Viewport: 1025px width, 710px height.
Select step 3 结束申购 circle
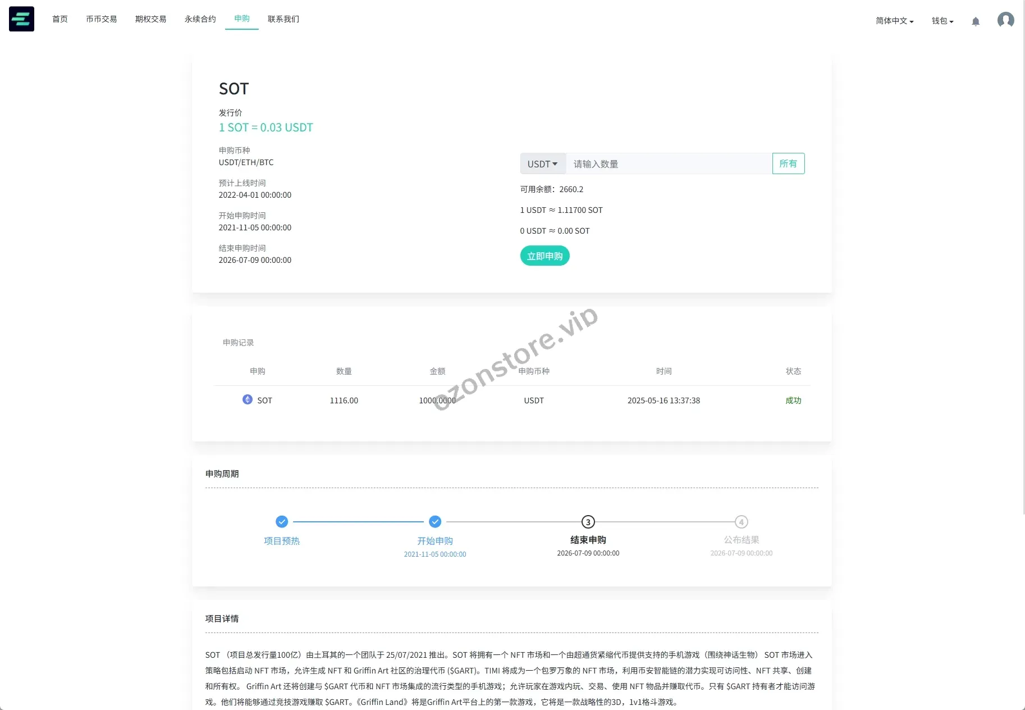tap(588, 522)
